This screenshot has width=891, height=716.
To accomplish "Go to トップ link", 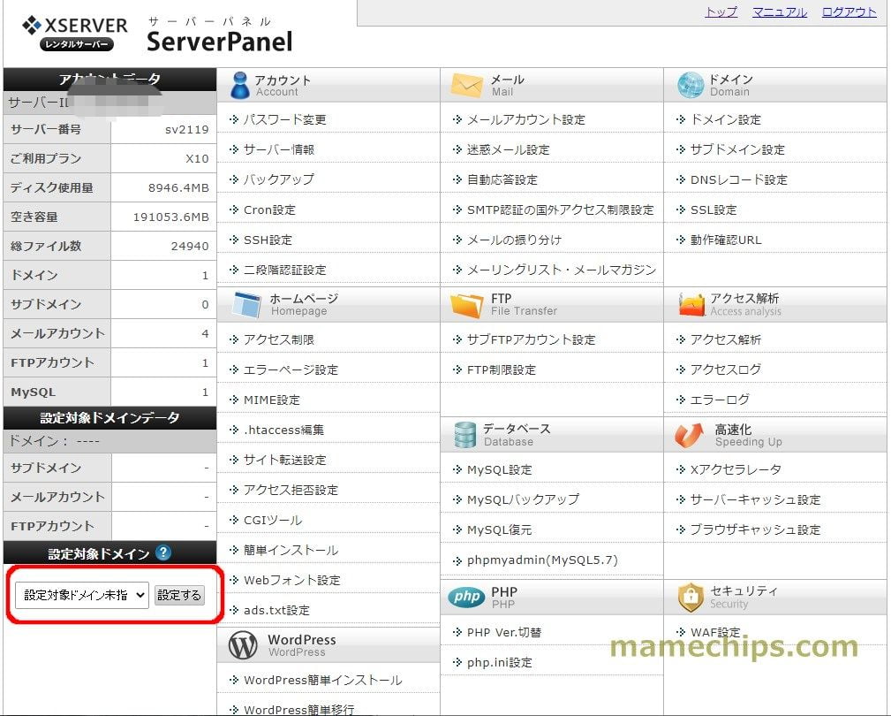I will (x=721, y=11).
